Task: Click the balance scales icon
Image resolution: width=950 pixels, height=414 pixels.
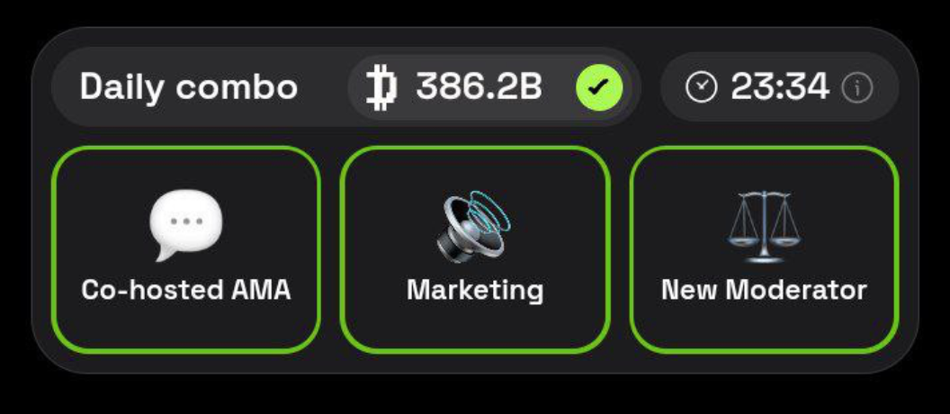Action: pos(764,226)
